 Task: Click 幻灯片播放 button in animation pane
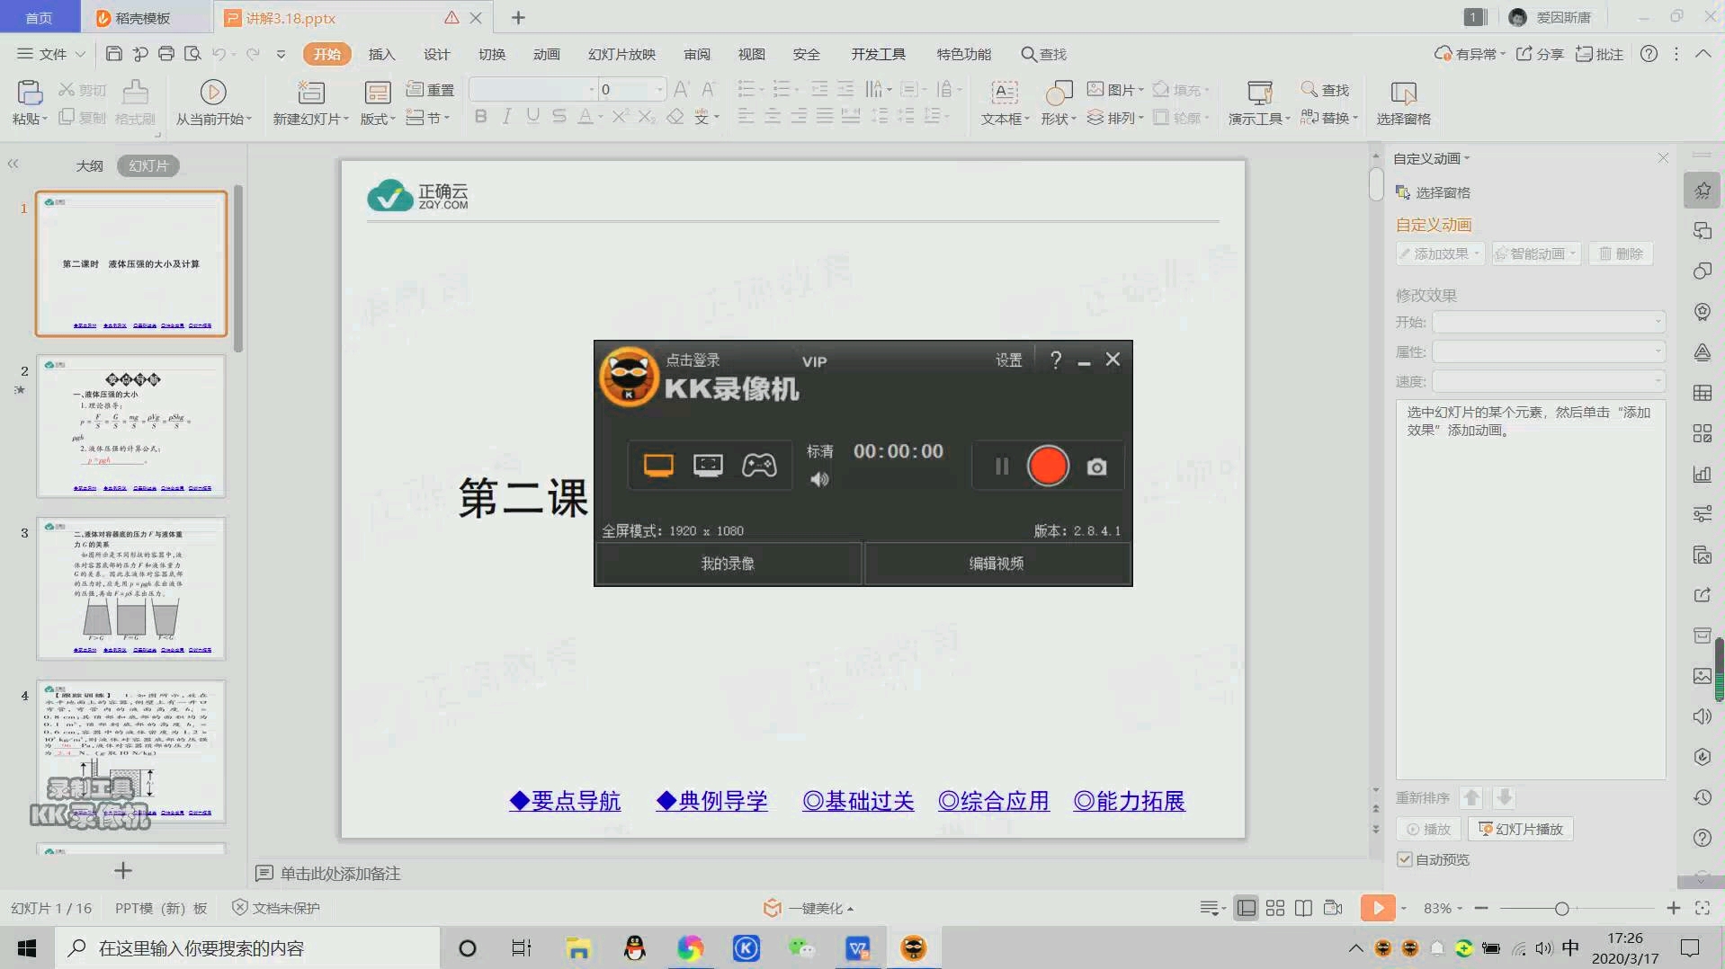pyautogui.click(x=1521, y=829)
